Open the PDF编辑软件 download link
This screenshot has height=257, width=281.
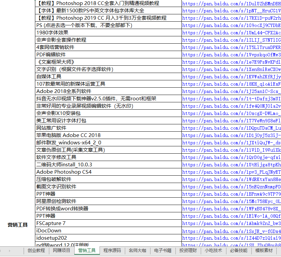[x=230, y=55]
